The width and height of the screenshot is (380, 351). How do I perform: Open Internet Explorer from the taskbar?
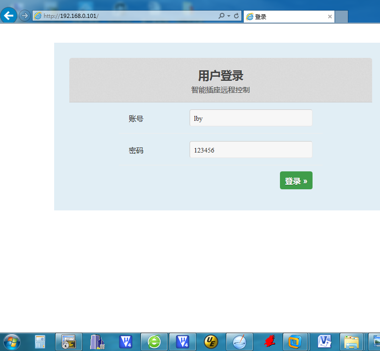[154, 342]
